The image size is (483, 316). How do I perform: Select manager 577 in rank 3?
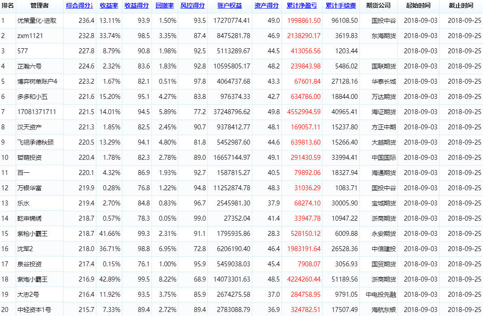pos(22,51)
